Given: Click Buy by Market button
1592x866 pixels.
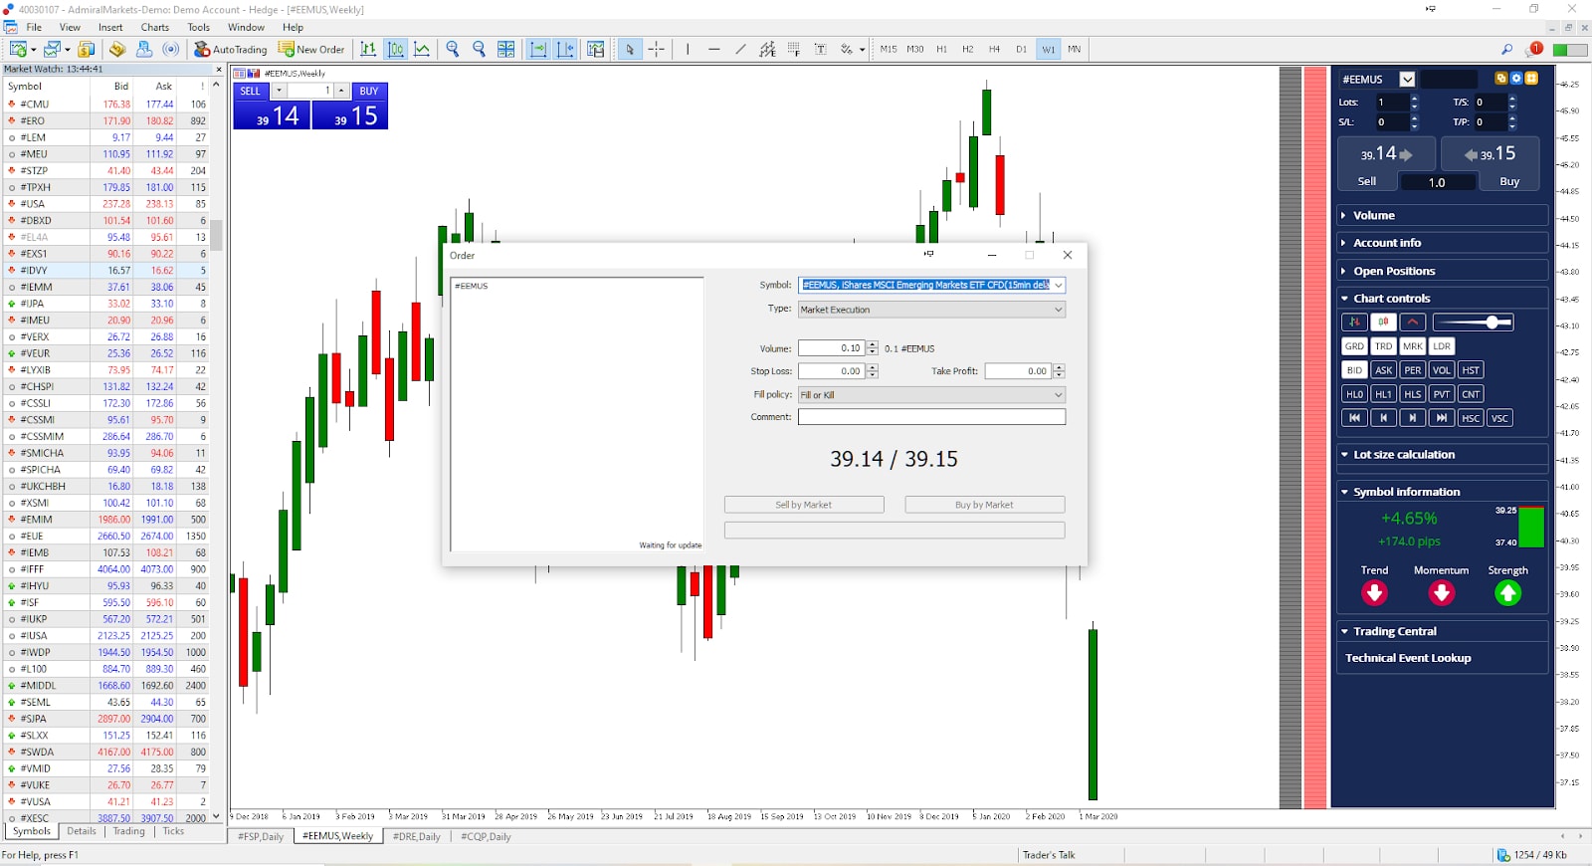Looking at the screenshot, I should tap(984, 505).
